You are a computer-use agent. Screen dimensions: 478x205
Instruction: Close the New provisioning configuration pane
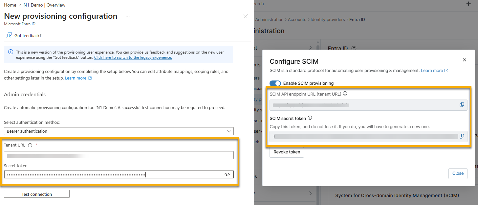(x=246, y=16)
